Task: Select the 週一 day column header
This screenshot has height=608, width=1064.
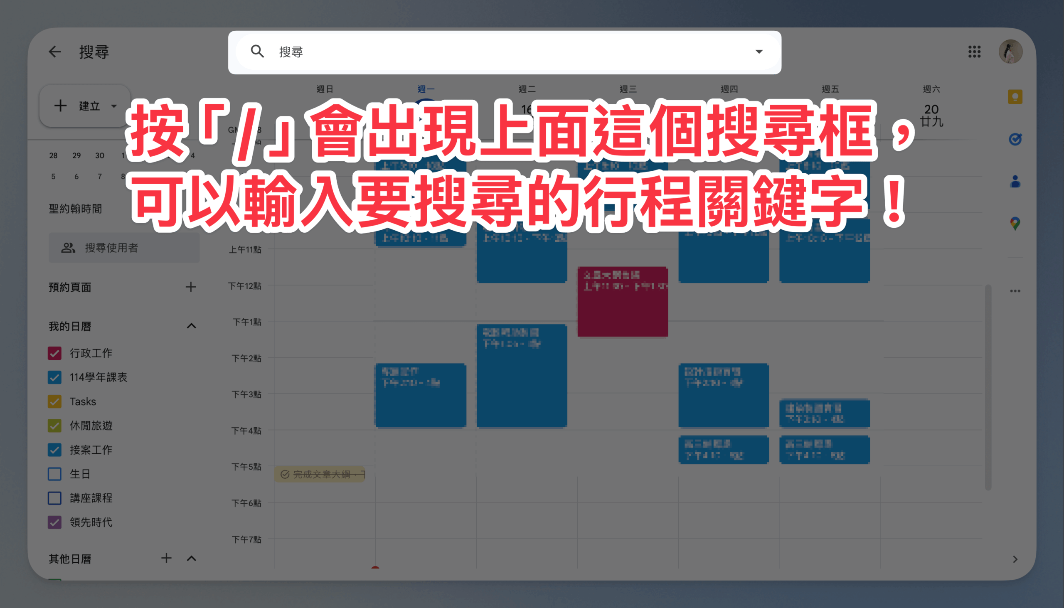Action: tap(426, 89)
